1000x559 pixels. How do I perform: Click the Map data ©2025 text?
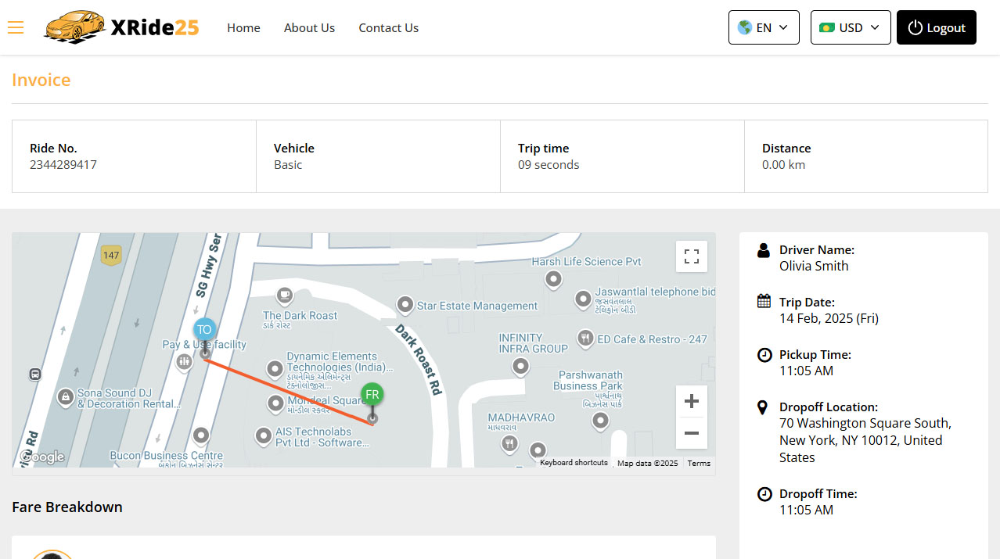click(x=648, y=463)
